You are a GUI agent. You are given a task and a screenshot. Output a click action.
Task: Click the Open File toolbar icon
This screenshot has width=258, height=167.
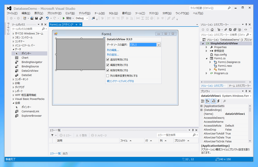tap(32, 18)
